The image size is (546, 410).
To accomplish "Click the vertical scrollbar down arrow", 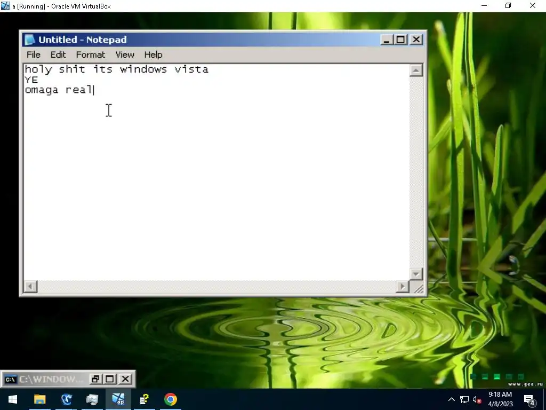I will click(x=416, y=274).
